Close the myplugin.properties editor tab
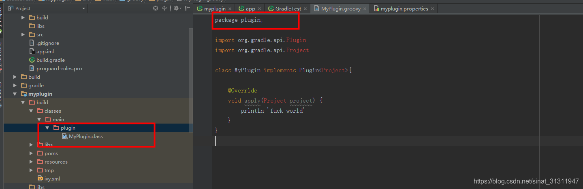583x189 pixels. point(432,9)
